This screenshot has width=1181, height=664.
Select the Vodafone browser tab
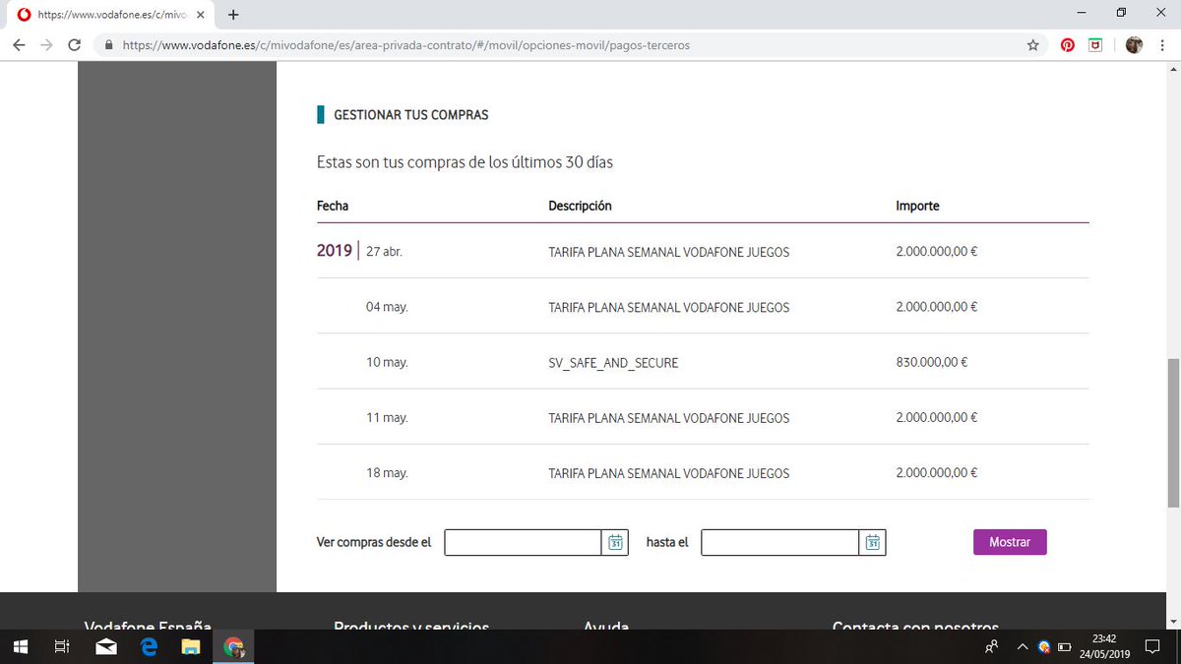111,15
